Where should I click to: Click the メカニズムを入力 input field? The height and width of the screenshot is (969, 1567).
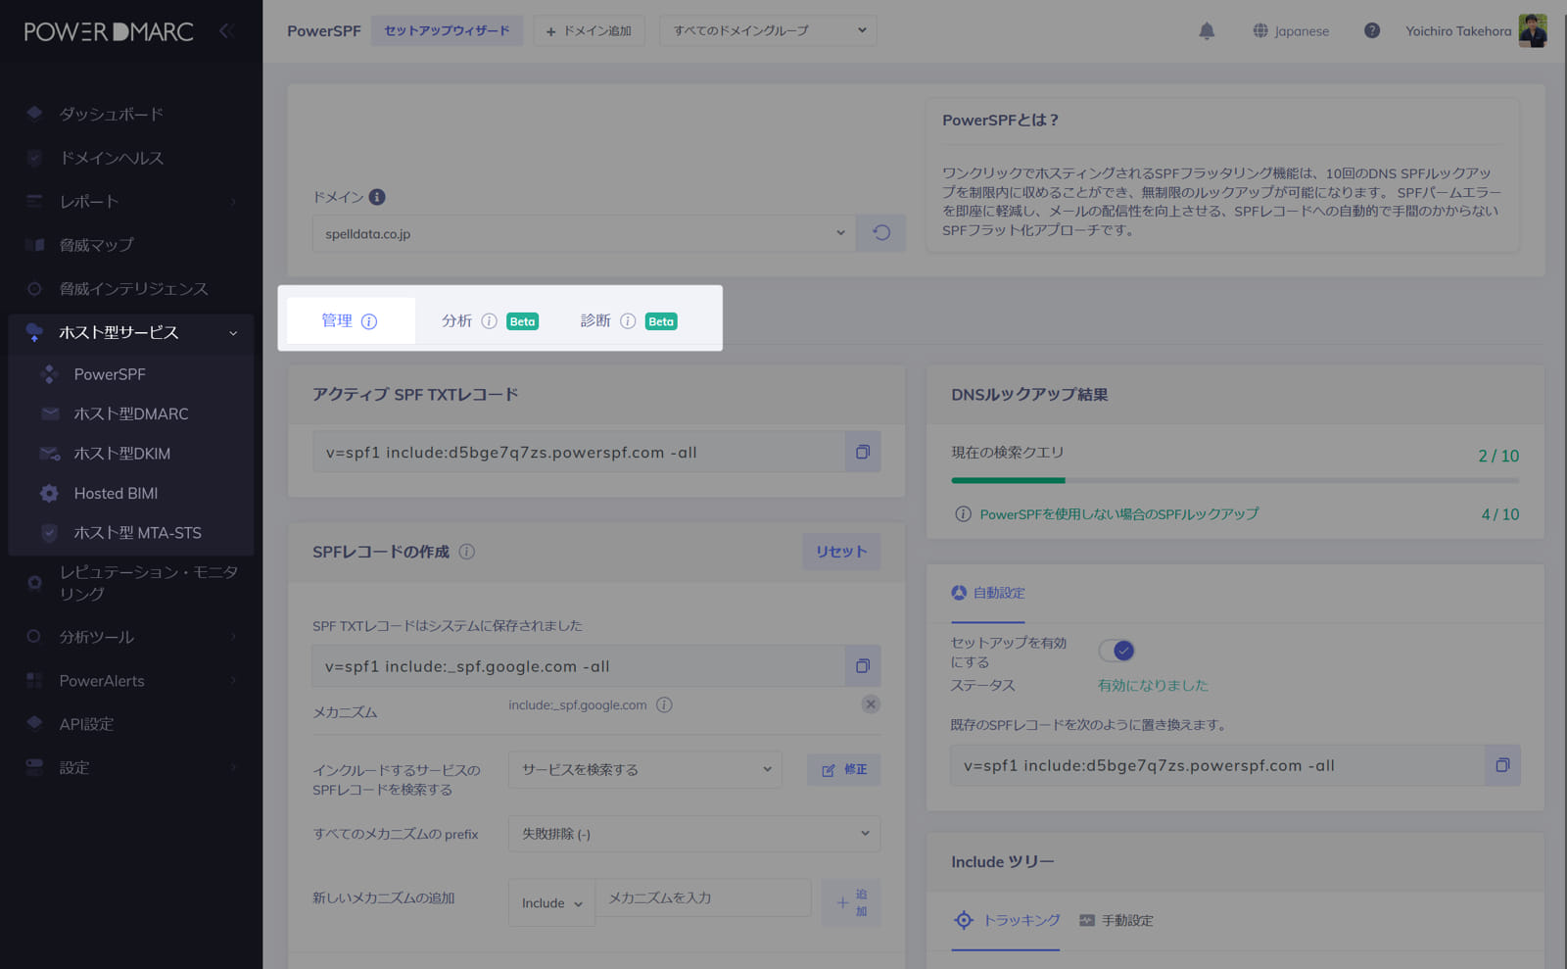(703, 897)
